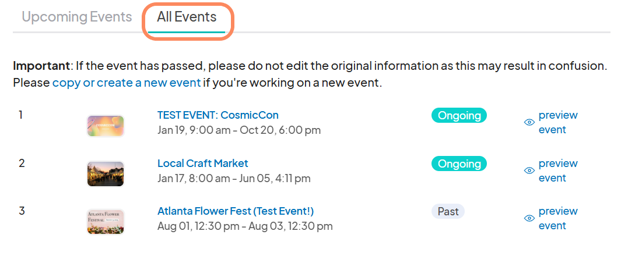Click the preview event text for Local Craft Market

click(557, 170)
